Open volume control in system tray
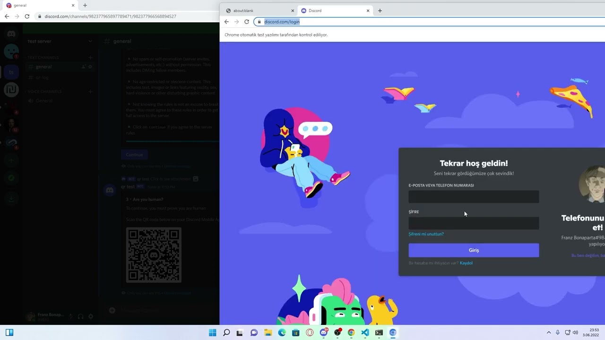Viewport: 605px width, 340px height. [575, 332]
